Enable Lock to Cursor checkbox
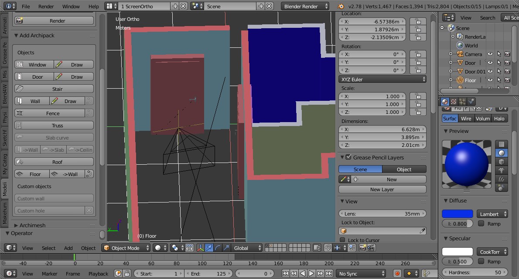This screenshot has height=279, width=519. click(342, 240)
